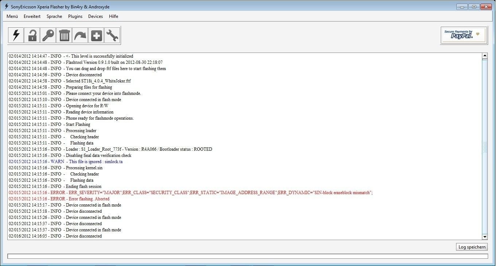Click the 'Flashtool Version 0.9.1.0' log line
This screenshot has height=266, width=498.
(x=86, y=62)
